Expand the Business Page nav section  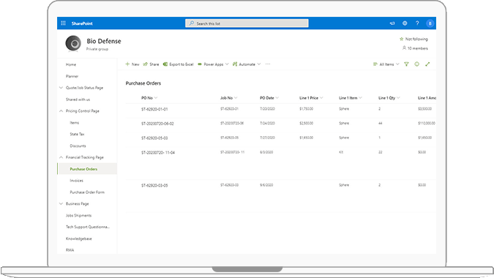(61, 203)
